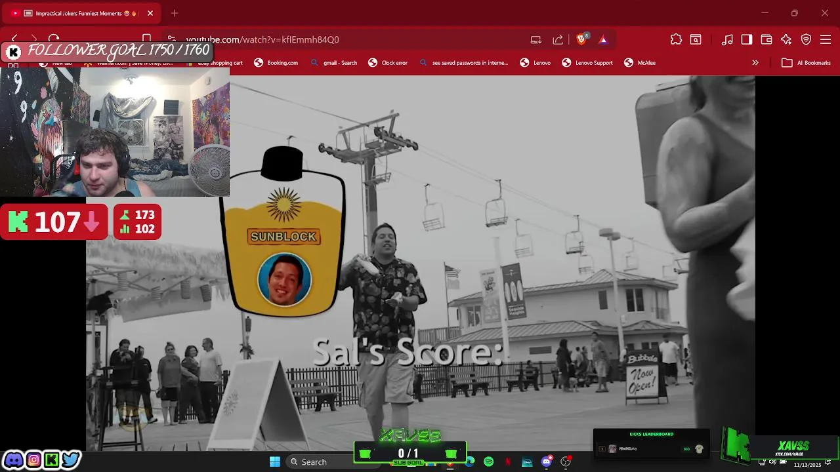Open the 11/13/2025 date clock
This screenshot has width=840, height=472.
(807, 465)
